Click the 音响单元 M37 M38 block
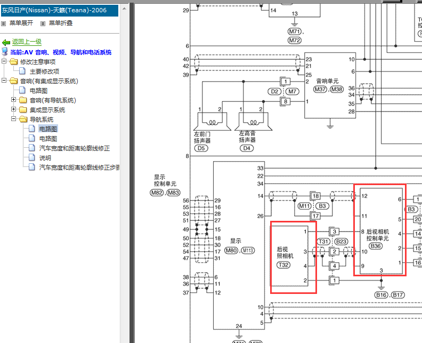 pos(330,85)
